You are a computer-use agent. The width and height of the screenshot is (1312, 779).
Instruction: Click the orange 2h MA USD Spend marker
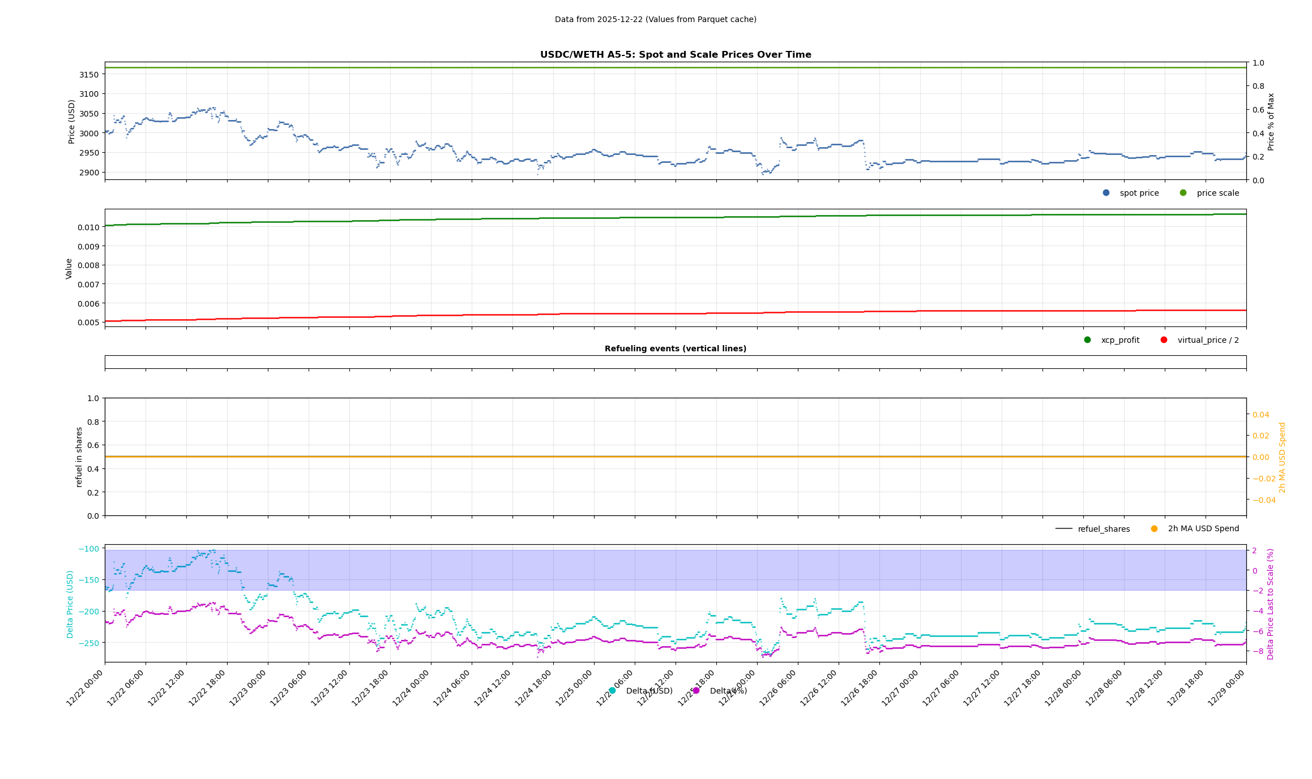1154,529
